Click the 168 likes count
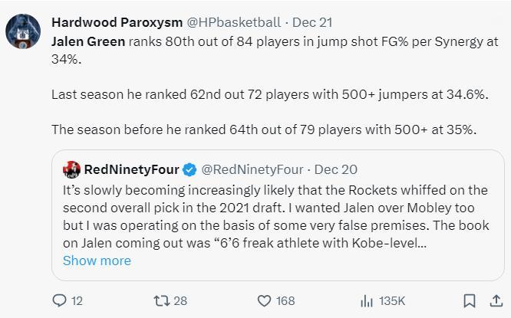 pos(285,301)
